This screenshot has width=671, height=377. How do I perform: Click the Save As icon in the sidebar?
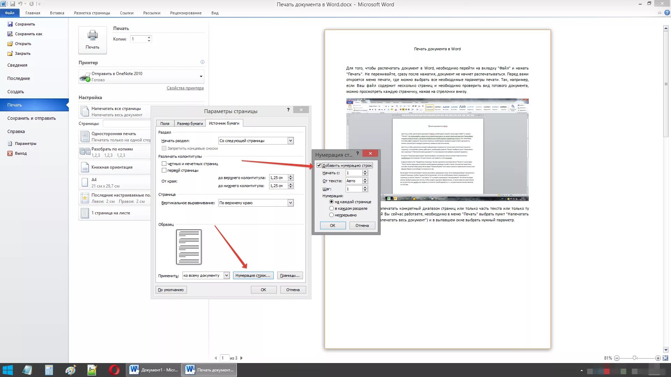tap(10, 34)
